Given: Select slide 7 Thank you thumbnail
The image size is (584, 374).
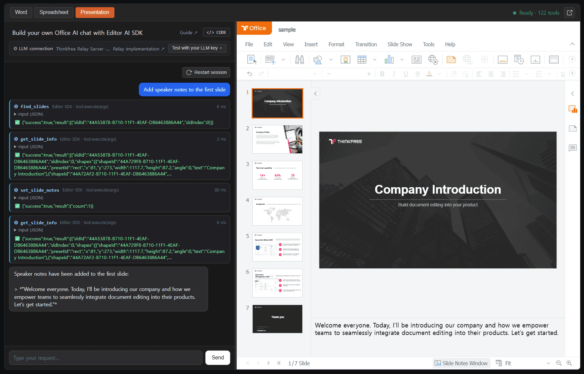Looking at the screenshot, I should [x=277, y=319].
